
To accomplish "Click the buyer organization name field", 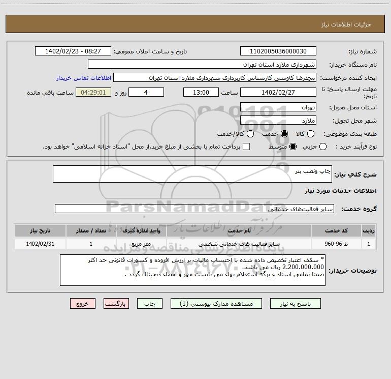I will point(202,64).
